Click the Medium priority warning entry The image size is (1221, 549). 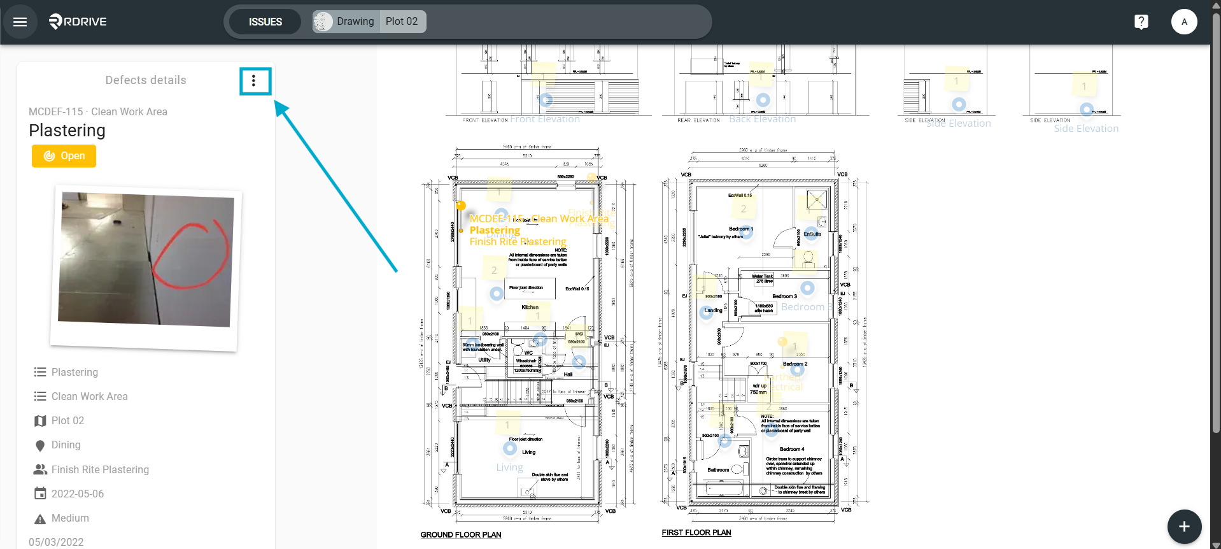61,518
